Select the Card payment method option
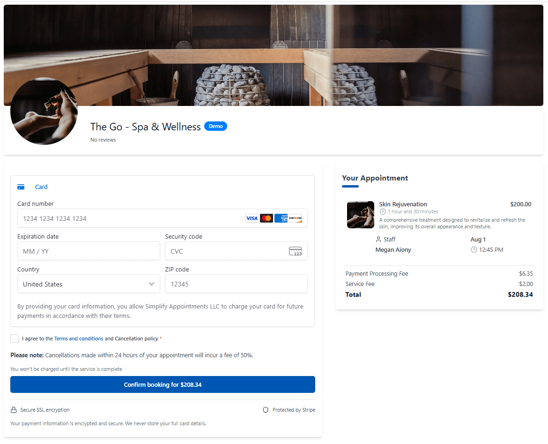 point(32,187)
